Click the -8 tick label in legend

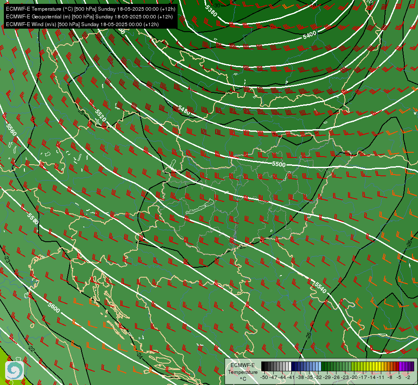390,377
